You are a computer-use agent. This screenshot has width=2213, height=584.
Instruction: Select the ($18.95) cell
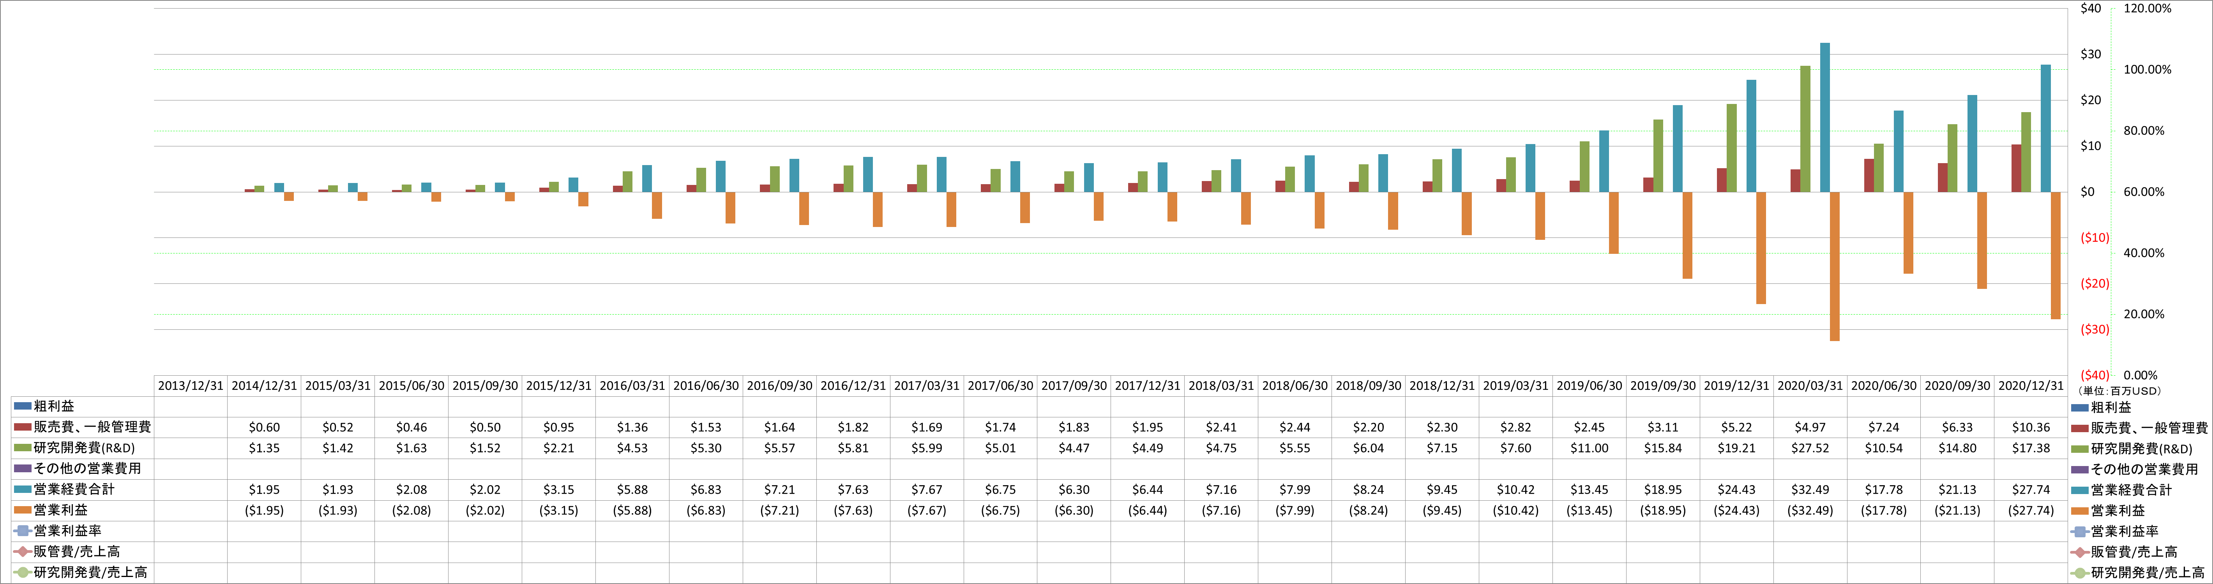point(1663,510)
